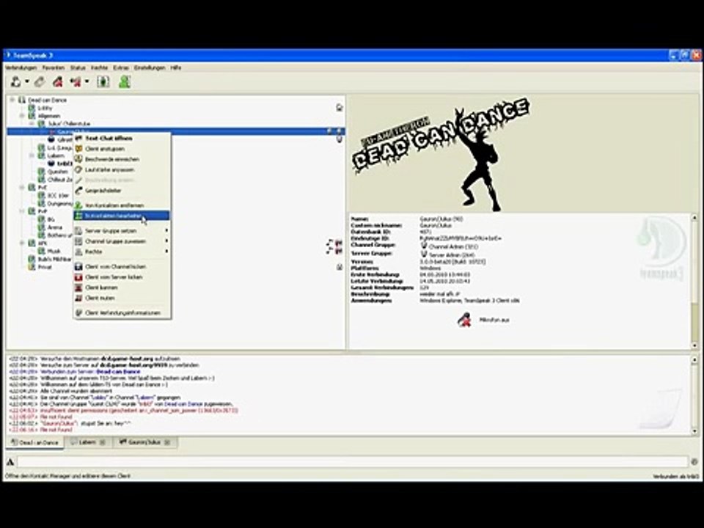
Task: Click the Mikrofon aus icon in info panel
Action: click(x=464, y=320)
